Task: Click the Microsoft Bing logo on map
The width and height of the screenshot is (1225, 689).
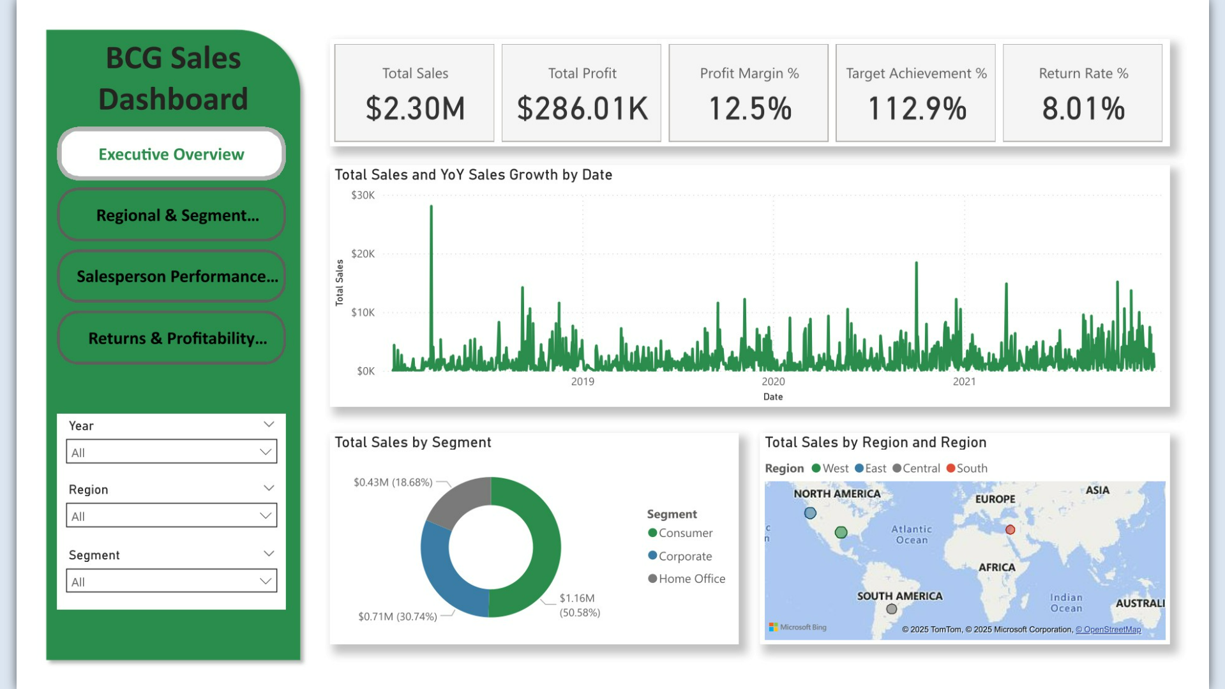Action: click(x=798, y=627)
